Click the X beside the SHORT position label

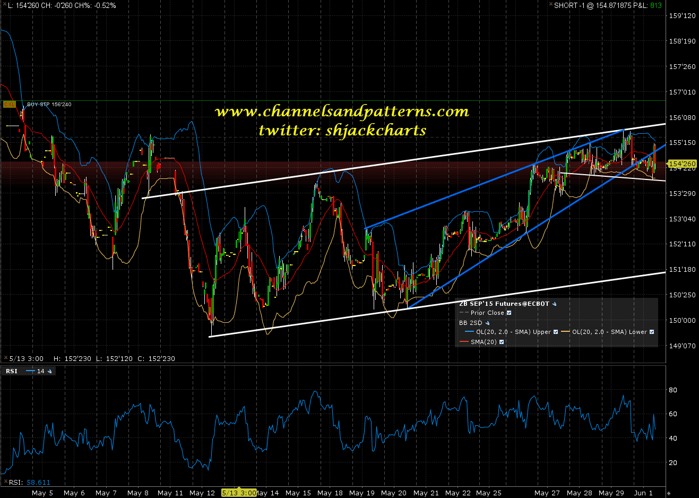[550, 5]
